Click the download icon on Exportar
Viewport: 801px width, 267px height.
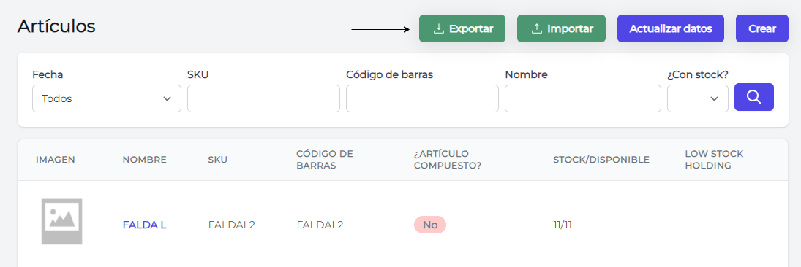pos(438,28)
